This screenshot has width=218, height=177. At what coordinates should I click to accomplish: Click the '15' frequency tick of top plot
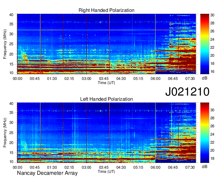[x=11, y=64]
